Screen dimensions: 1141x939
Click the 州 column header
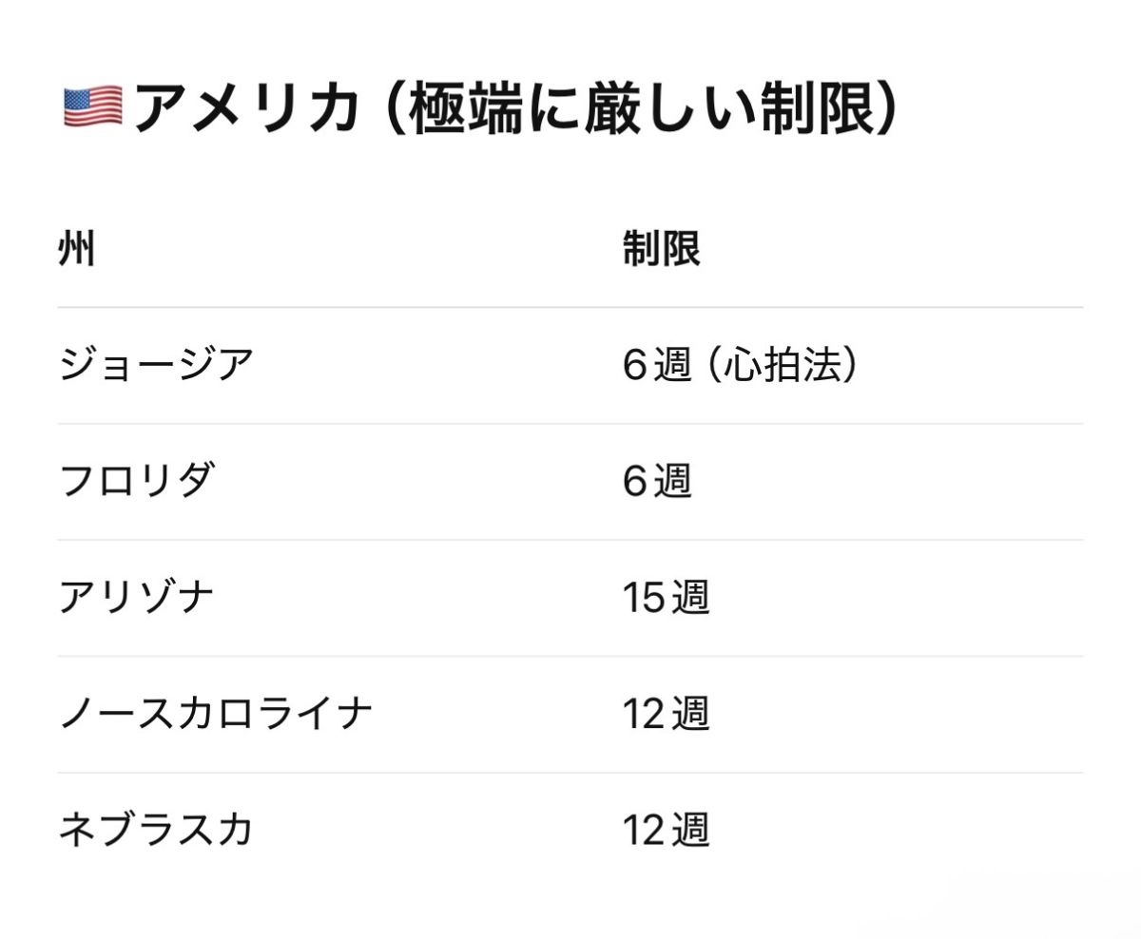[x=76, y=250]
